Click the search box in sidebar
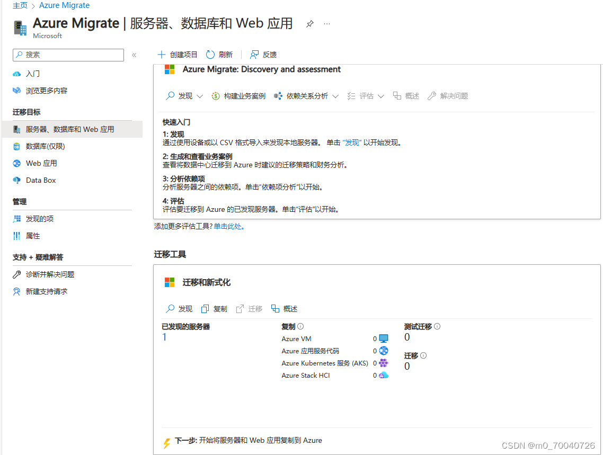The width and height of the screenshot is (603, 455). point(68,55)
